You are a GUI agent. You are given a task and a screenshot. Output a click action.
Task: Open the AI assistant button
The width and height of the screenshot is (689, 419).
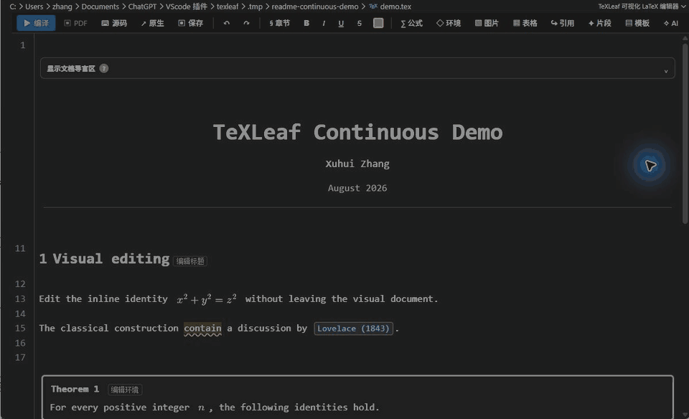click(x=671, y=23)
